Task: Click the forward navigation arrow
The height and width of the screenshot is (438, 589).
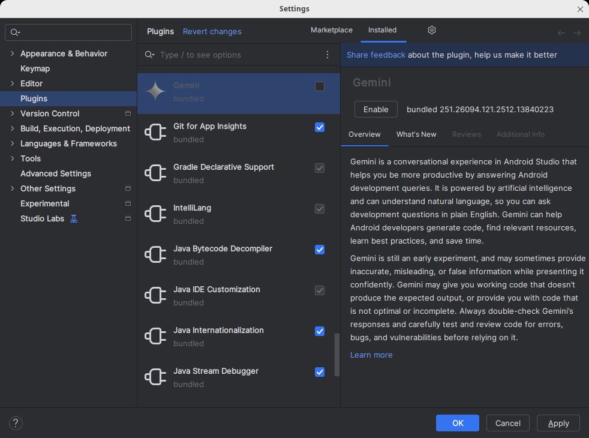Action: pyautogui.click(x=576, y=32)
